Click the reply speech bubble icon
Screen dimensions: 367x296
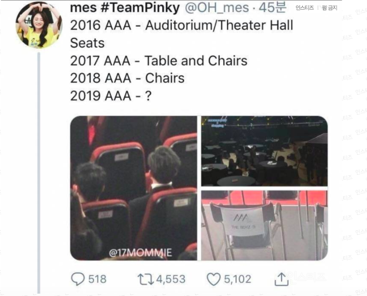78,279
